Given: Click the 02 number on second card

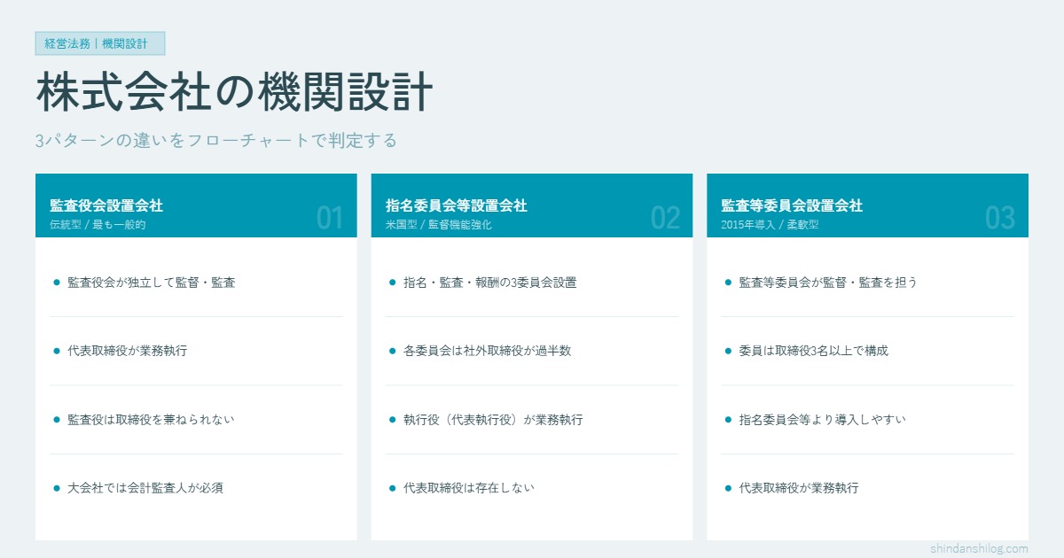Looking at the screenshot, I should coord(665,218).
